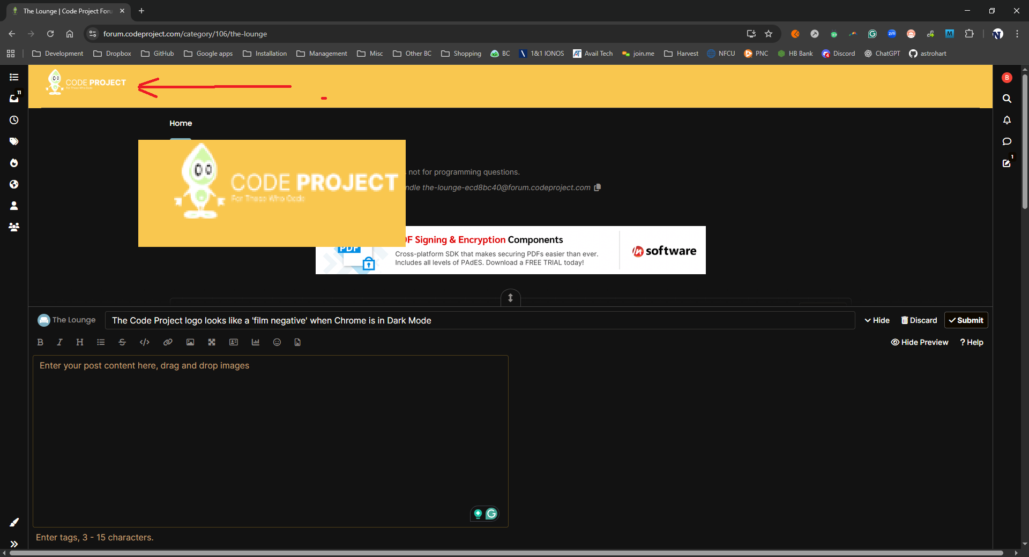Image resolution: width=1029 pixels, height=557 pixels.
Task: Open Management bookmarks folder
Action: tap(322, 54)
